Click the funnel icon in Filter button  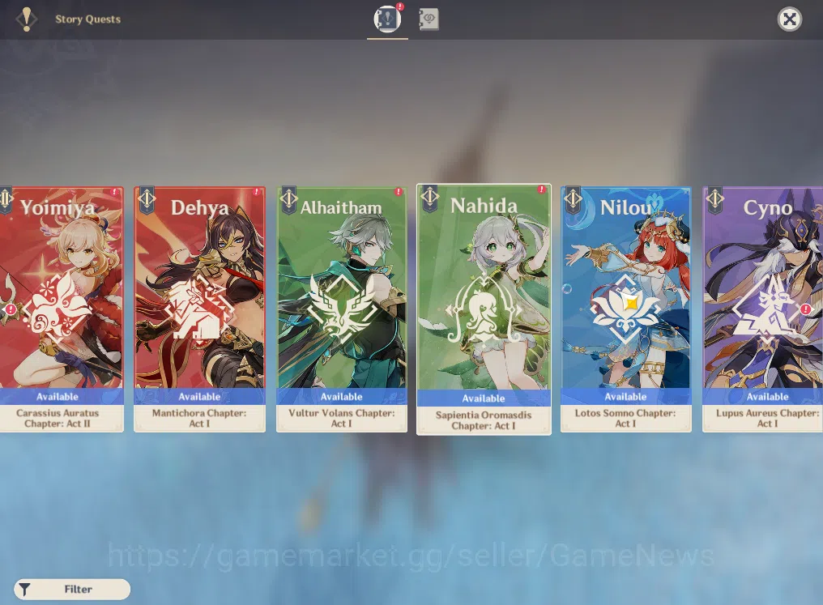pos(24,590)
